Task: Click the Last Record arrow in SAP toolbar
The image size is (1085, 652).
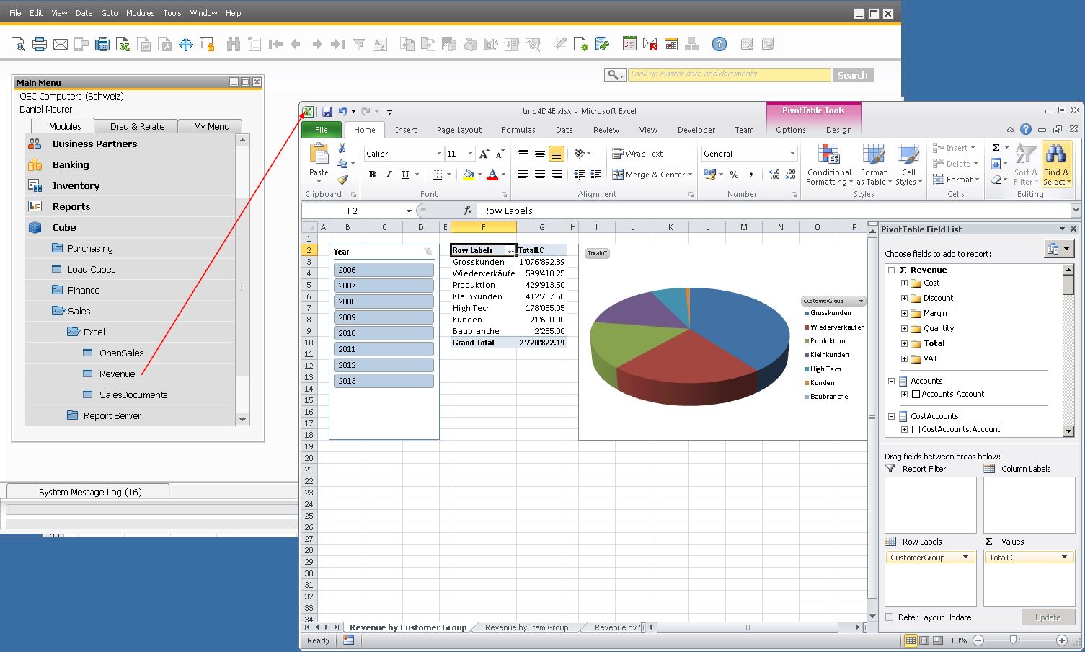Action: [337, 45]
